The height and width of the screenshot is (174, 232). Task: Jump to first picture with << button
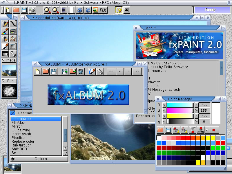coord(111,72)
